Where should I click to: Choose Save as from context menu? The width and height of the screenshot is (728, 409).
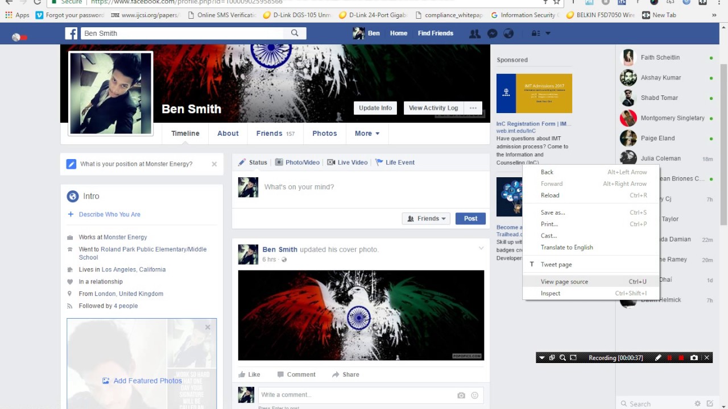point(591,212)
